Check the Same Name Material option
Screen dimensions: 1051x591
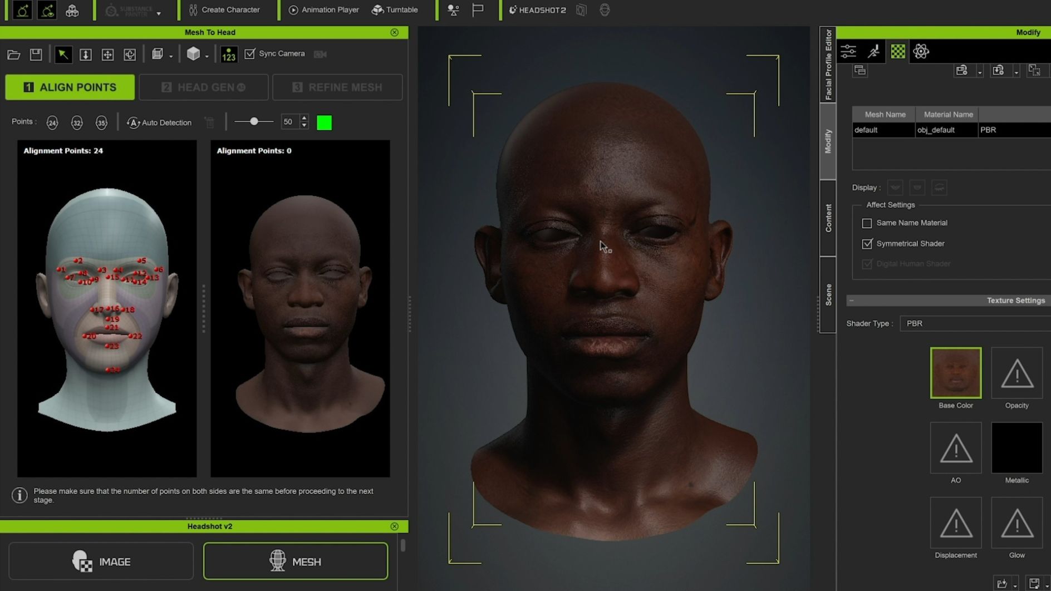pyautogui.click(x=867, y=223)
